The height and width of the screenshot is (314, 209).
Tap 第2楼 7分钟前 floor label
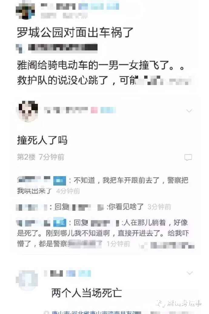pos(41,157)
